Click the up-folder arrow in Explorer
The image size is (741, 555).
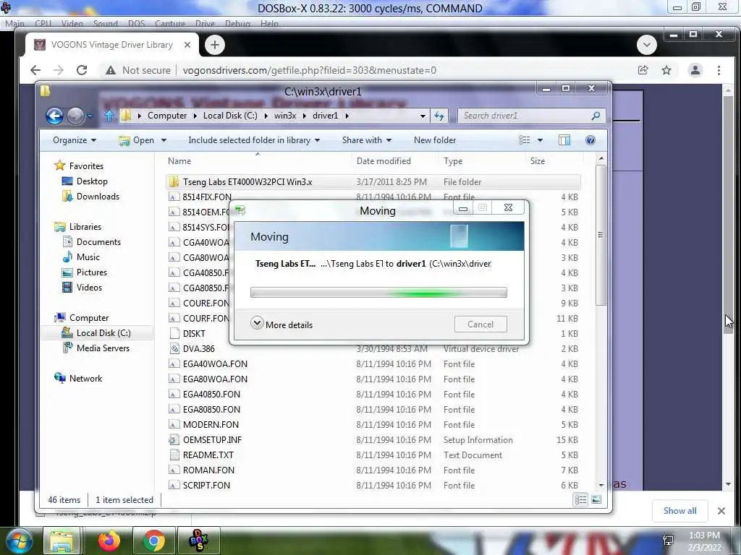(x=109, y=116)
